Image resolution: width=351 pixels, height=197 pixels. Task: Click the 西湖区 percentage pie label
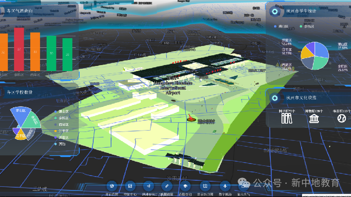(x=287, y=67)
